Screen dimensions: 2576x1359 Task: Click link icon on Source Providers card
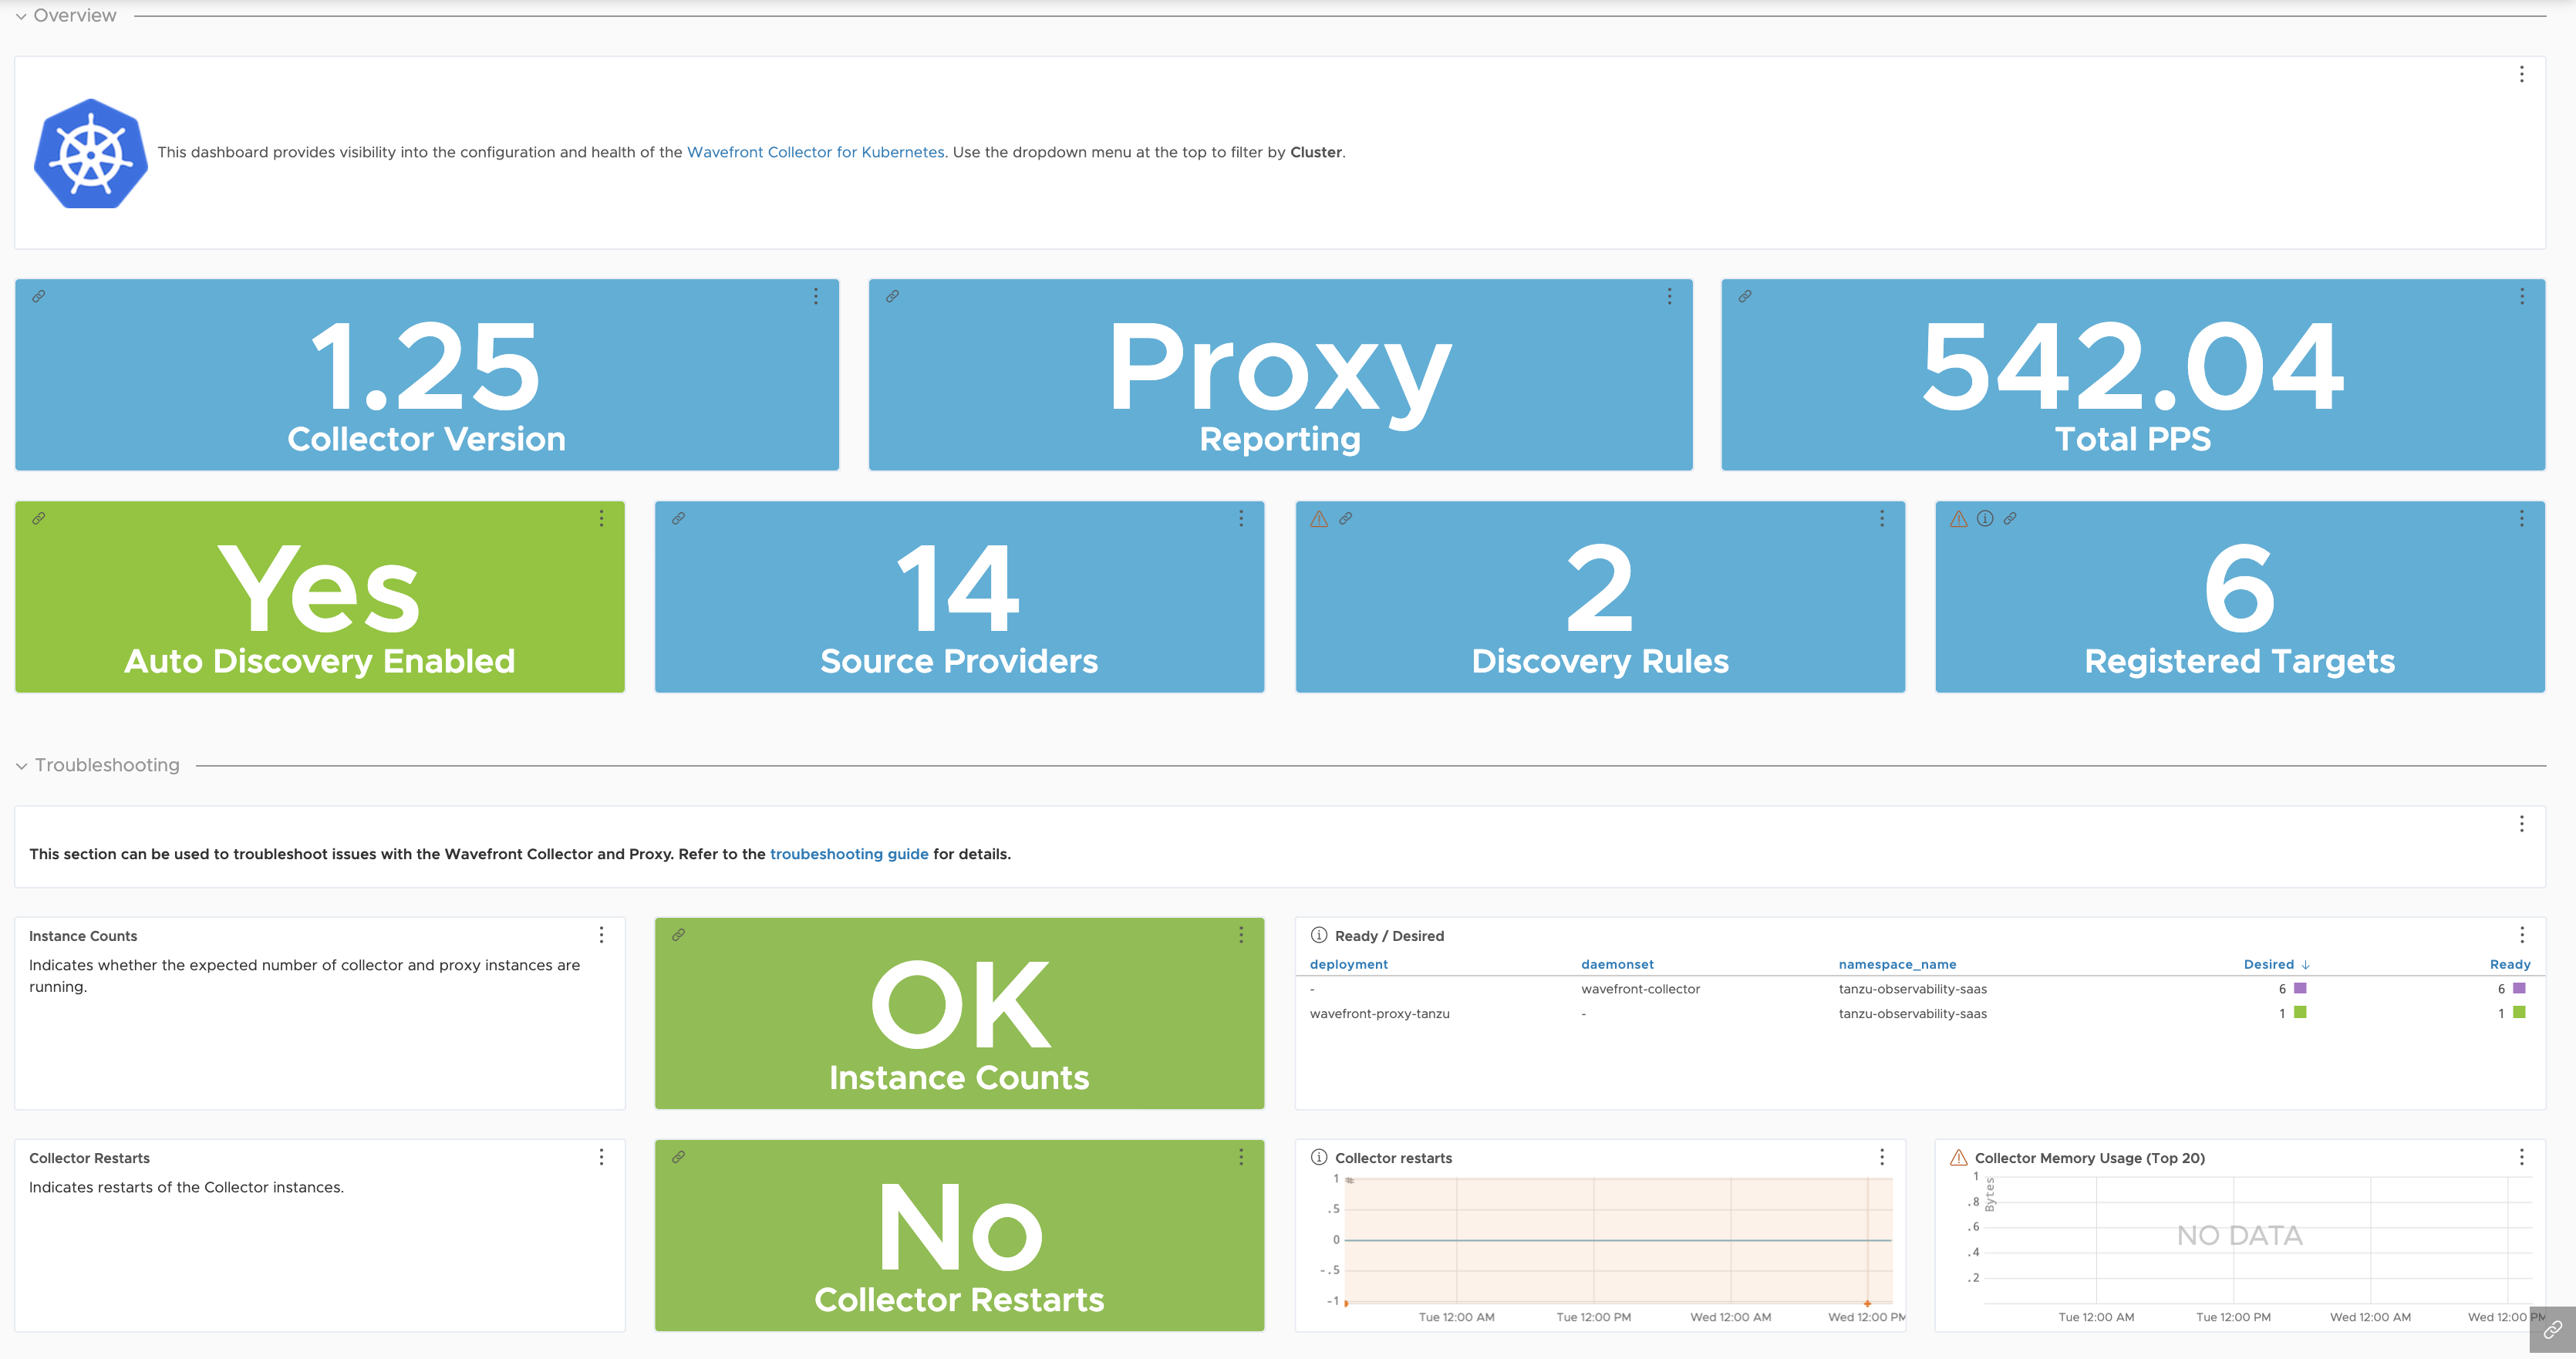point(678,518)
